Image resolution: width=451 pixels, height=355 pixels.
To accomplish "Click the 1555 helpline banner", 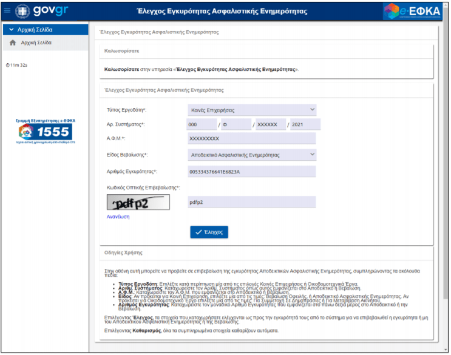I will [46, 131].
